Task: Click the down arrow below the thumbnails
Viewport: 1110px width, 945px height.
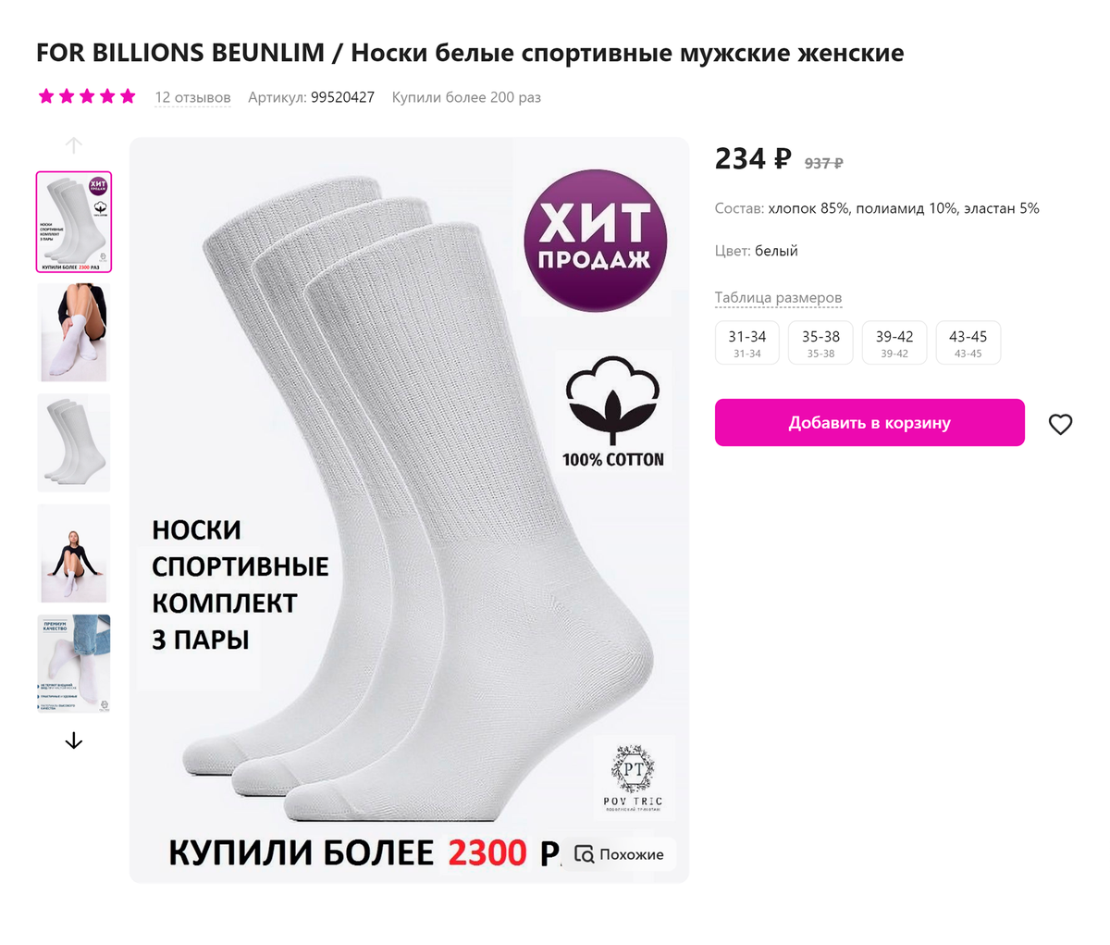Action: (x=74, y=740)
